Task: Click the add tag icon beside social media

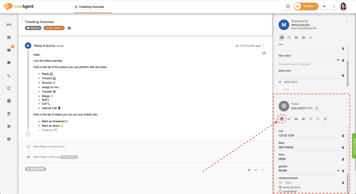Action: click(69, 28)
